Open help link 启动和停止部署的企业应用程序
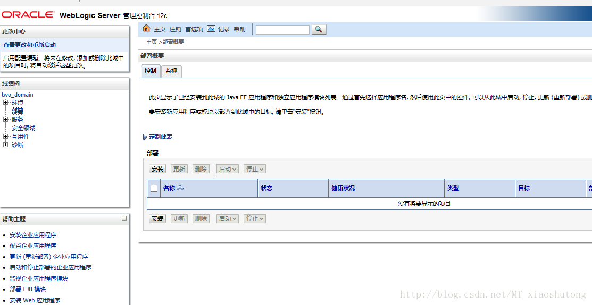The height and width of the screenshot is (305, 592). click(51, 267)
